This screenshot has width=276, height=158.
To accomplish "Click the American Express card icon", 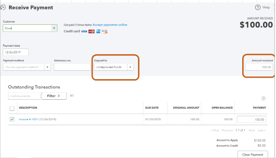I will (x=98, y=31).
